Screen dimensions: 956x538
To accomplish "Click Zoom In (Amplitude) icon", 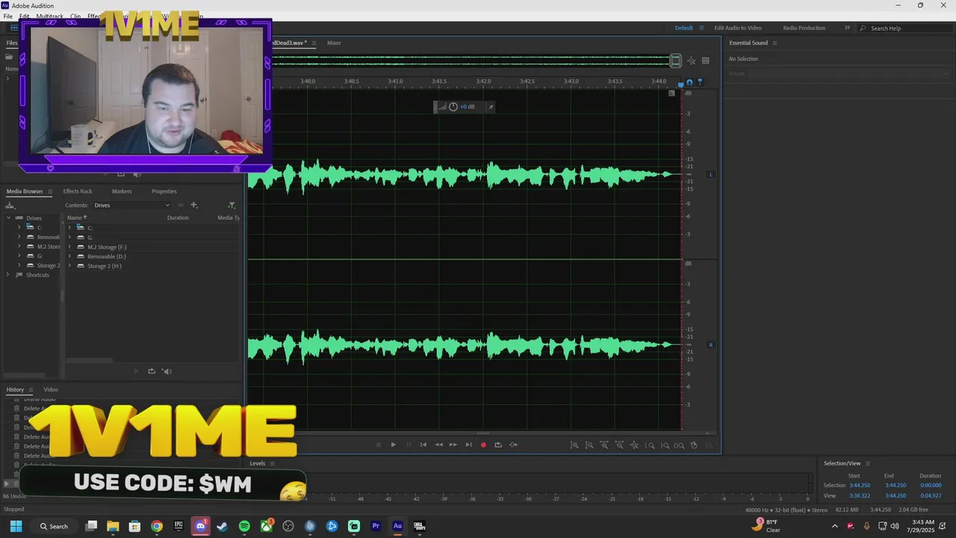I will click(x=574, y=445).
